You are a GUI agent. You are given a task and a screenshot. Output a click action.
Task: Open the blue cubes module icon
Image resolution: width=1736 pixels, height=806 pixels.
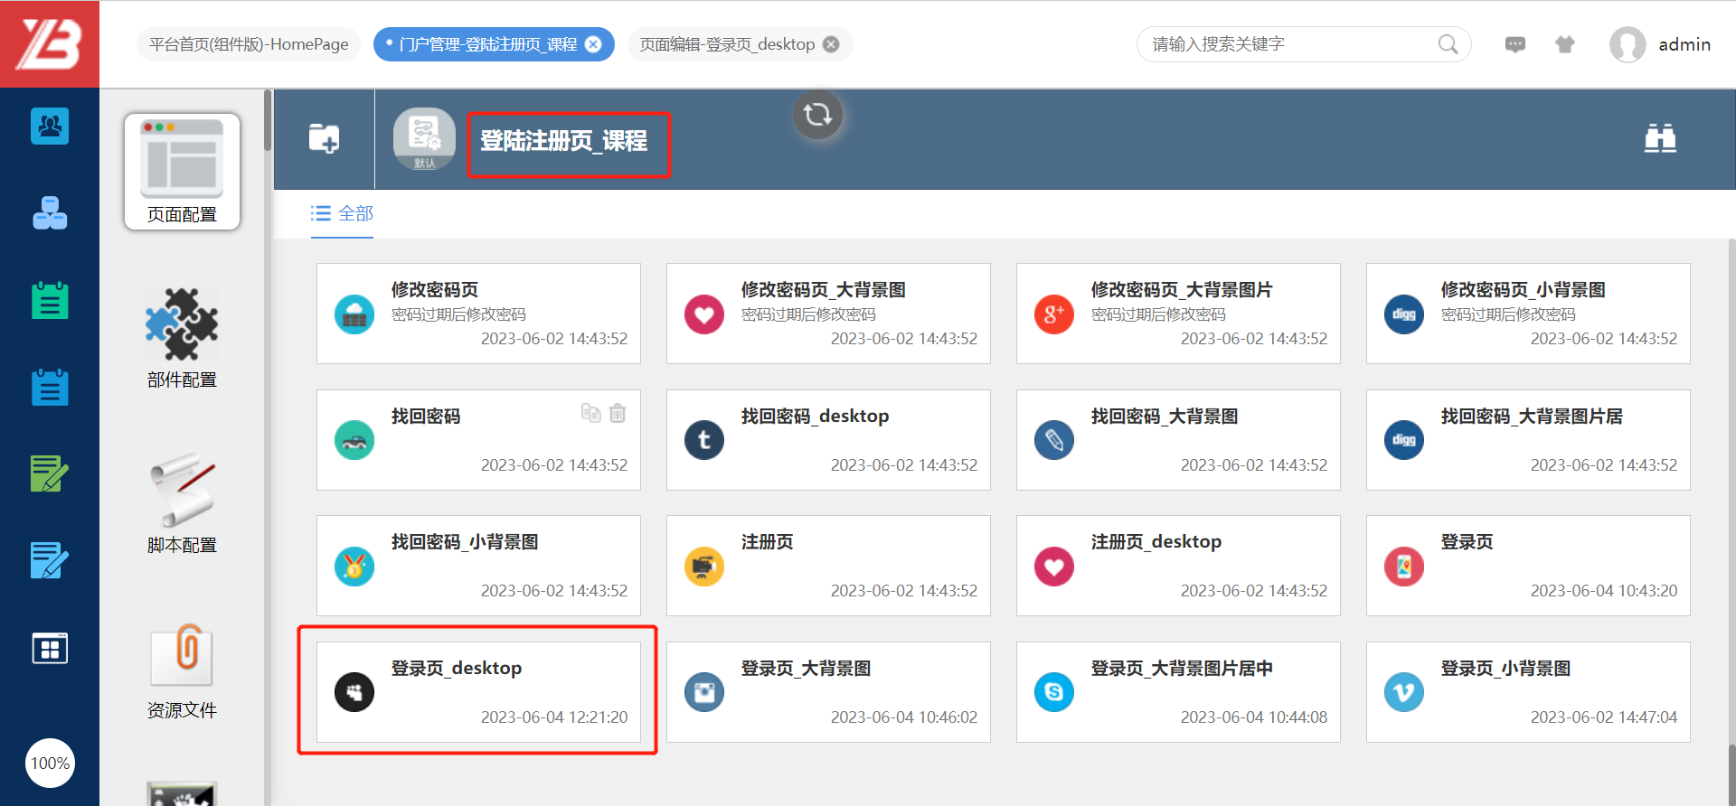[50, 213]
